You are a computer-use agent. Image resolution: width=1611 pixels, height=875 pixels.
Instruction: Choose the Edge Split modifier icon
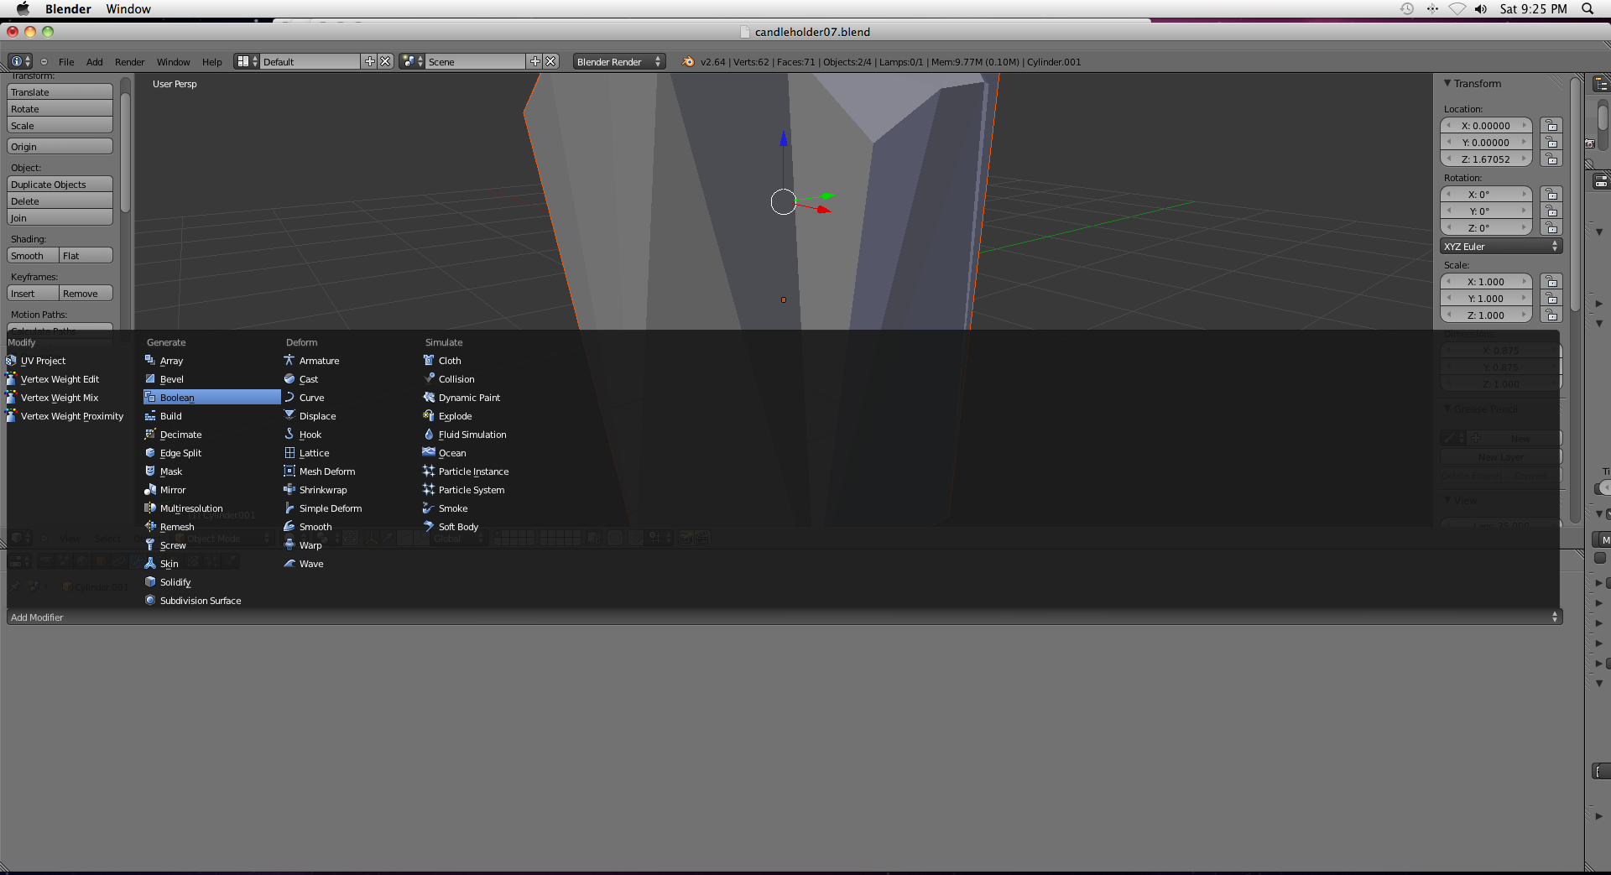(x=150, y=453)
